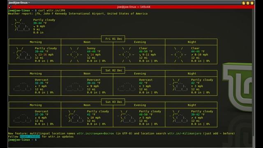The width and height of the screenshot is (263, 148).
Task: Close the joe@joe-linux terminal window
Action: [252, 3]
